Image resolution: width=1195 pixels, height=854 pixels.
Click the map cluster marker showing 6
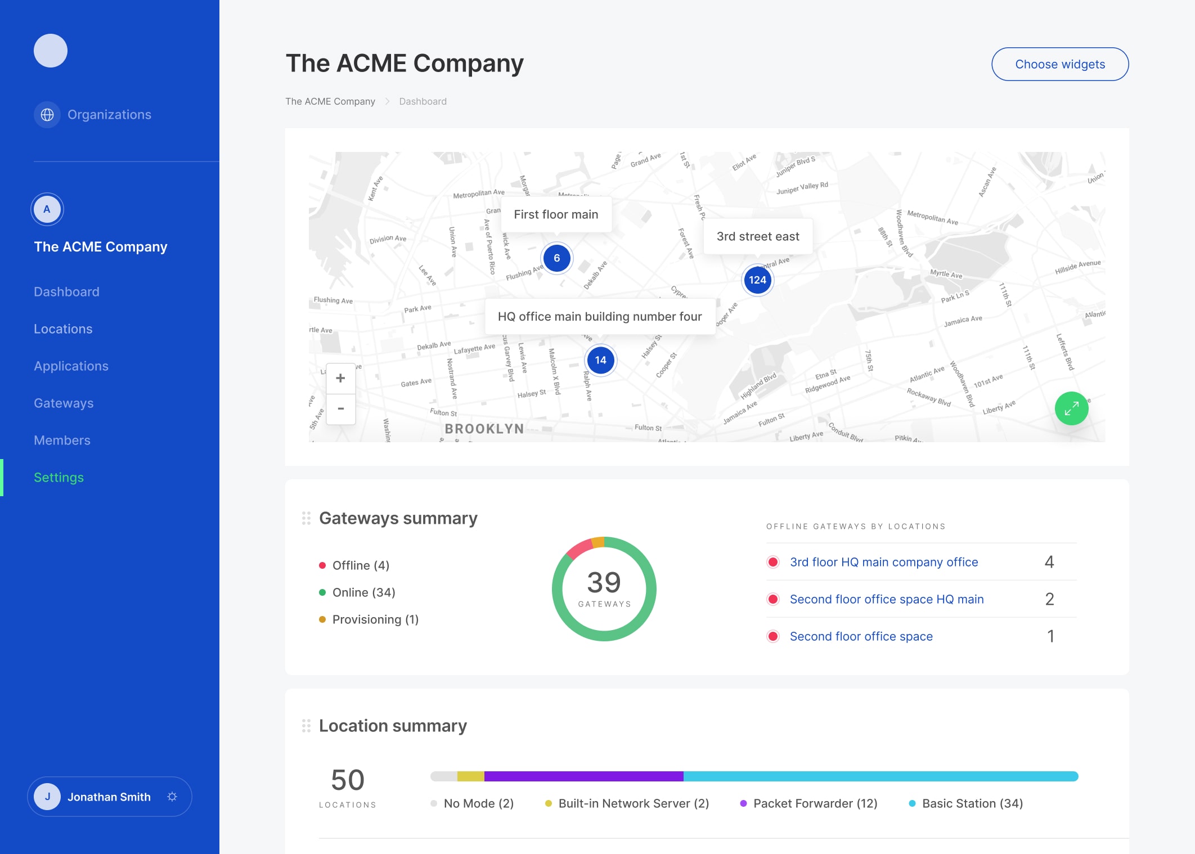pos(556,258)
